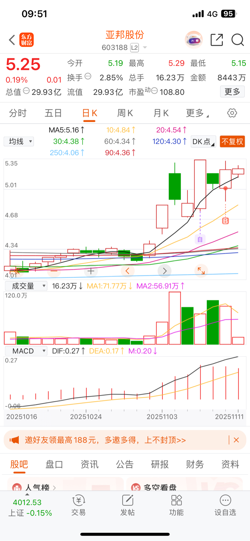Screen dimensions: 250x541
Task: Tap the 上证 -0.15% index ticker
Action: coord(30,513)
